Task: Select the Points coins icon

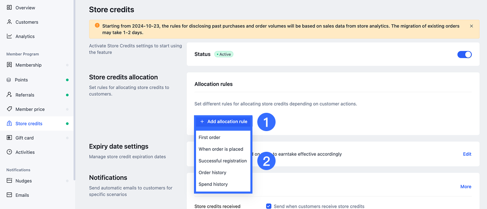Action: tap(9, 80)
